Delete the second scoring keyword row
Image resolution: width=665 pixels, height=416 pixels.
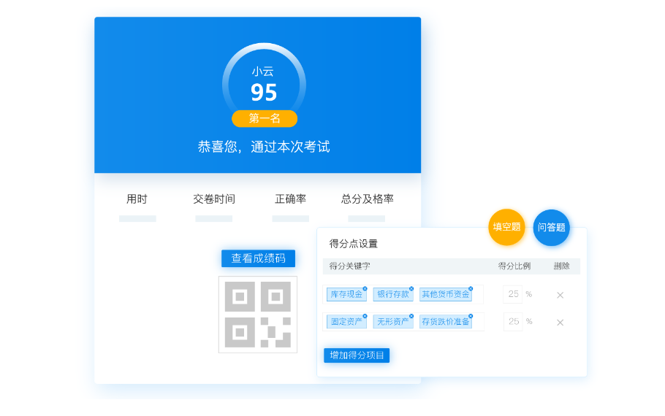(560, 322)
